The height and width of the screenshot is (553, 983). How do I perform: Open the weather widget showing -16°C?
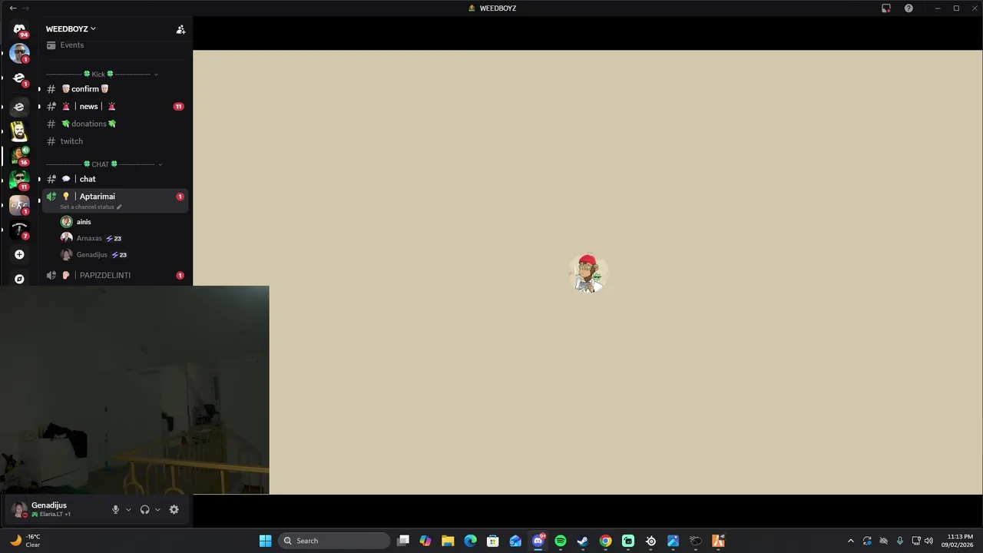coord(25,541)
